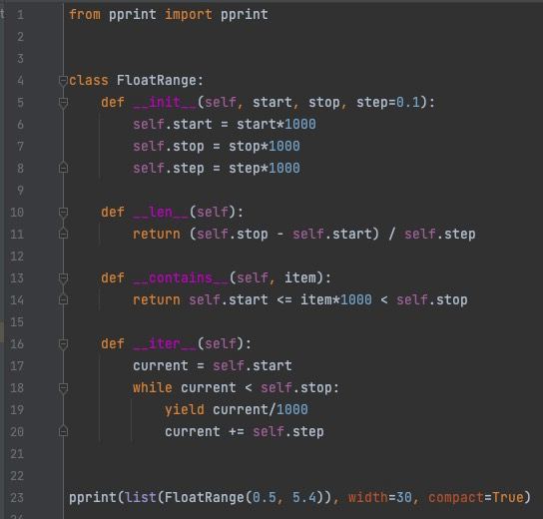The width and height of the screenshot is (543, 519).
Task: Click the '__init__' method name
Action: point(165,103)
